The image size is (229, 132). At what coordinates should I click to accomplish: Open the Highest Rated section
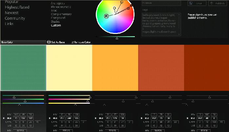point(17,7)
